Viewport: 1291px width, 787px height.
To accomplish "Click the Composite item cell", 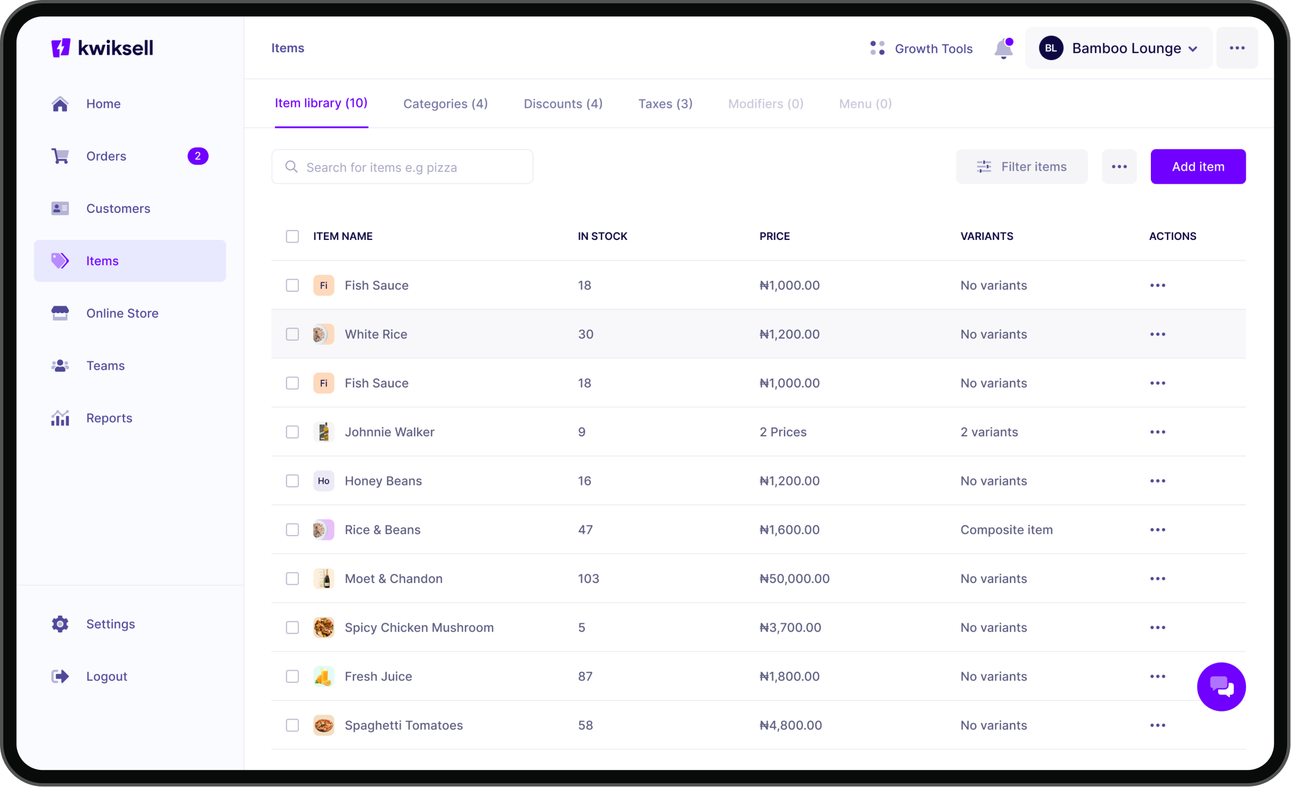I will 1006,530.
